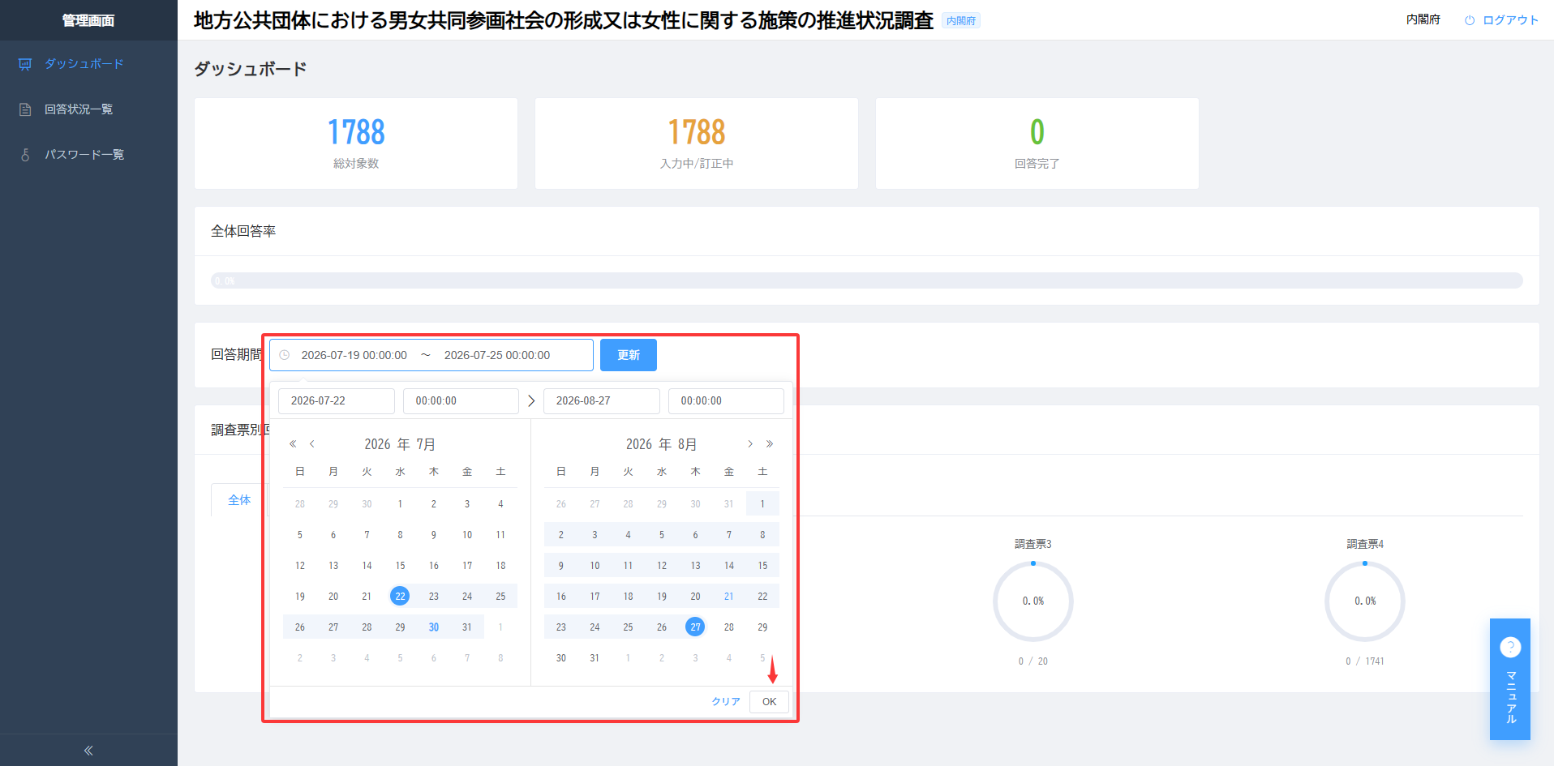Click the overall response rate progress bar
This screenshot has height=766, width=1554.
point(867,280)
